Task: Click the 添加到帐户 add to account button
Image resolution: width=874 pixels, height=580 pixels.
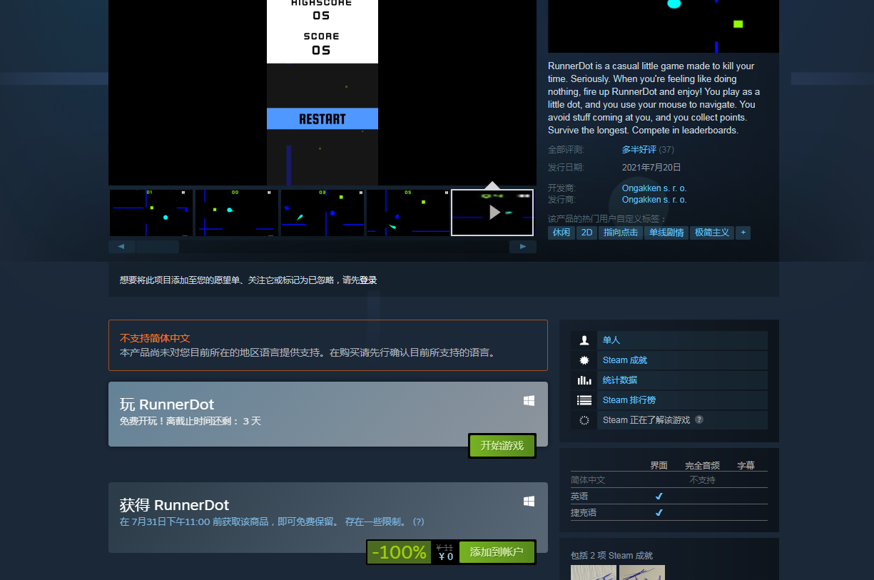Action: [x=497, y=552]
